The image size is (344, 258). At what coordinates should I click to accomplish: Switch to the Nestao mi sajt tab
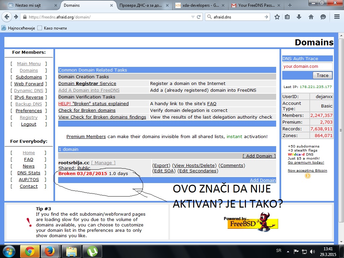pyautogui.click(x=30, y=5)
